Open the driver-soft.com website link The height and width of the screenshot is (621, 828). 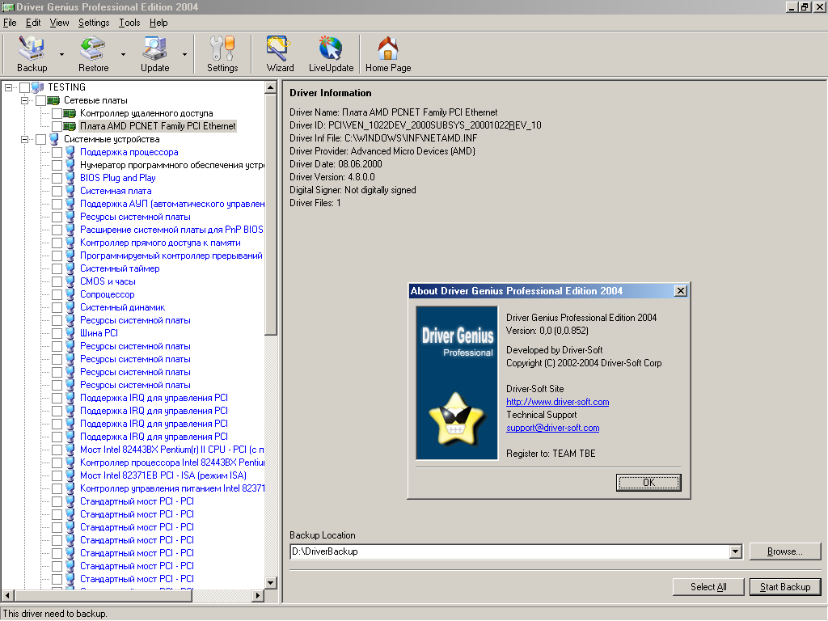557,402
